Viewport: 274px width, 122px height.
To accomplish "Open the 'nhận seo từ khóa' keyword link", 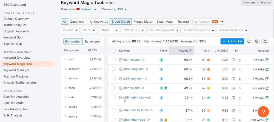I will 136,110.
